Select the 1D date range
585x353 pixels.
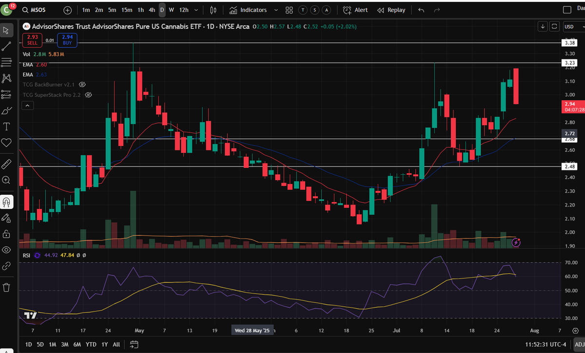(x=28, y=344)
